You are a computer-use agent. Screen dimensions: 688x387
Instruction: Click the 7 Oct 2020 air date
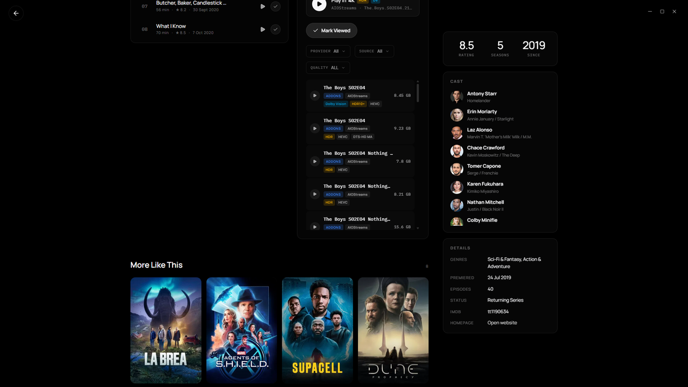pyautogui.click(x=203, y=33)
